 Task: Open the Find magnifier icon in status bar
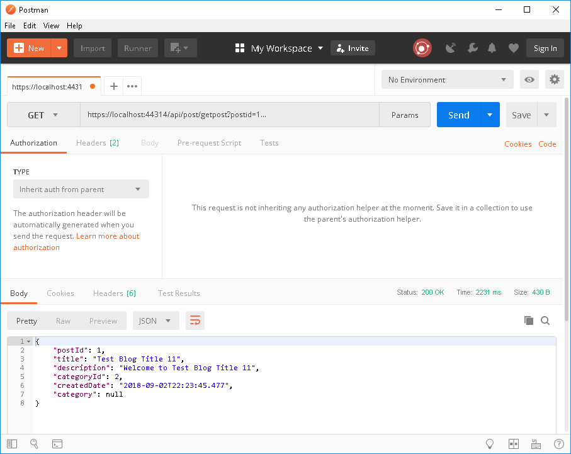[34, 443]
